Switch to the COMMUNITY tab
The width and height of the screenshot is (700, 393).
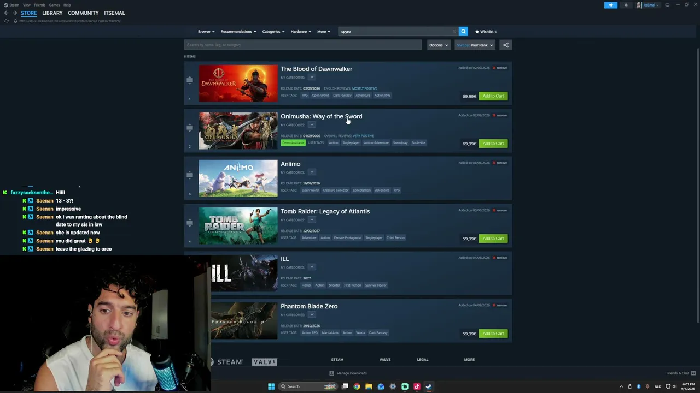pos(83,13)
